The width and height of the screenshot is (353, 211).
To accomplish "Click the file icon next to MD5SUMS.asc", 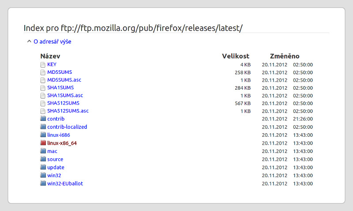I will point(43,80).
